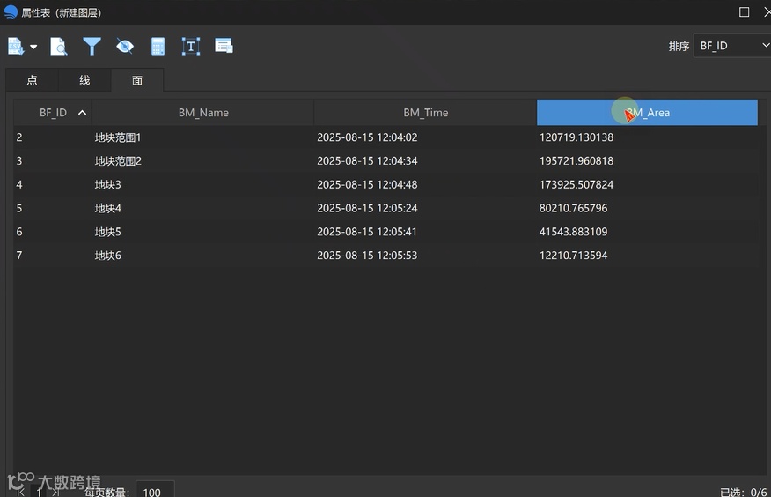The height and width of the screenshot is (497, 771).
Task: Open the table structure window icon
Action: pyautogui.click(x=224, y=46)
